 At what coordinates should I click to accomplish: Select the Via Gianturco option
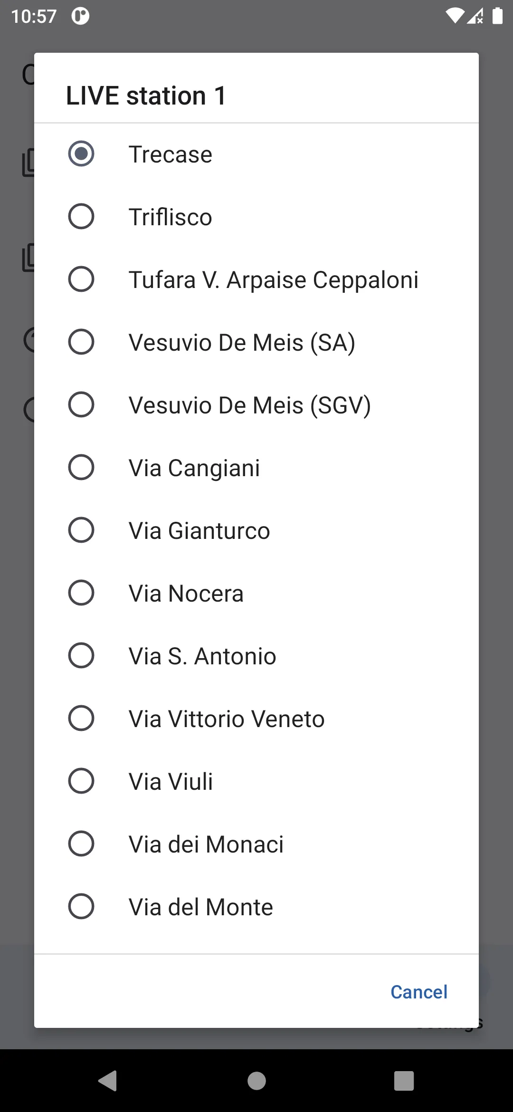click(x=256, y=530)
